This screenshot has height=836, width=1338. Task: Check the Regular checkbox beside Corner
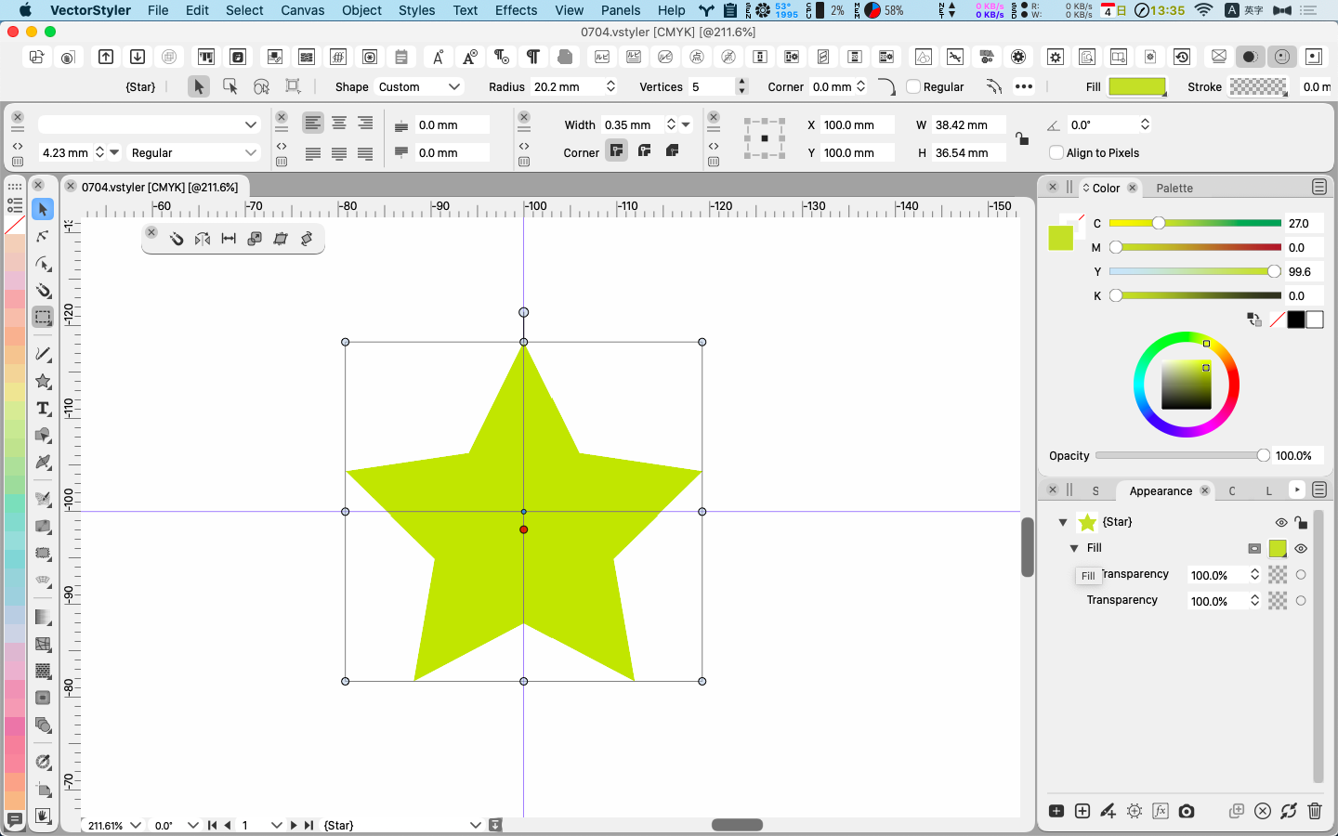pyautogui.click(x=913, y=86)
